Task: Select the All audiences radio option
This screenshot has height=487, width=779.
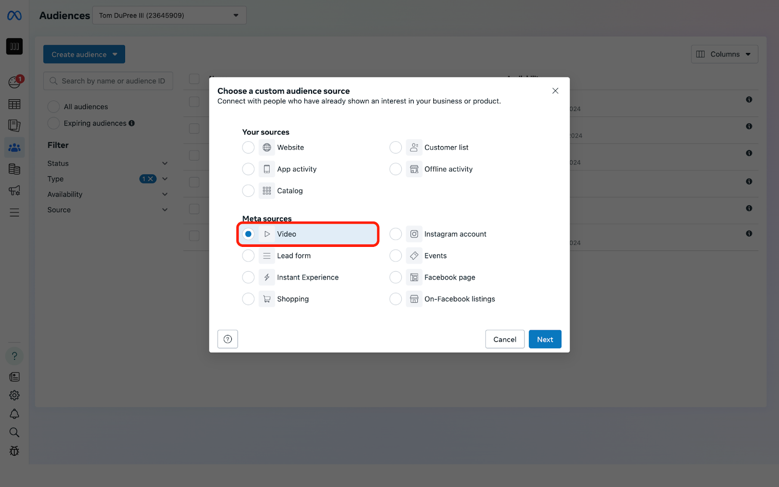Action: pyautogui.click(x=54, y=107)
